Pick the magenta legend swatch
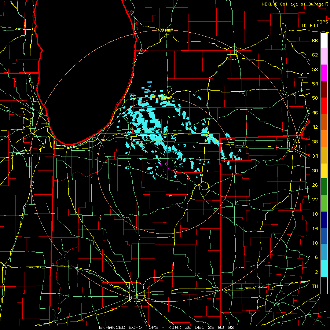Viewport: 330px width, 330px height. 324,73
